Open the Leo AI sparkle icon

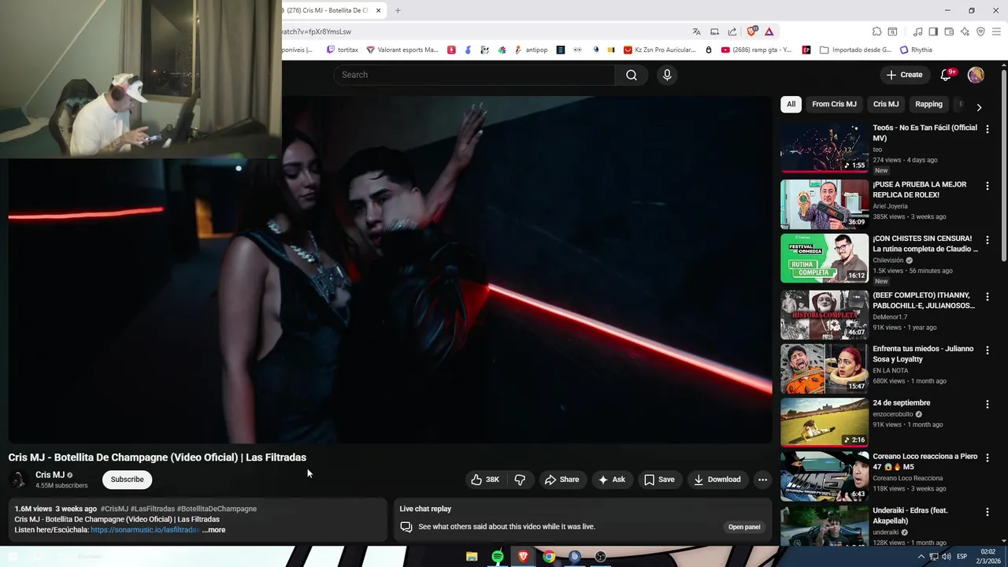point(965,31)
